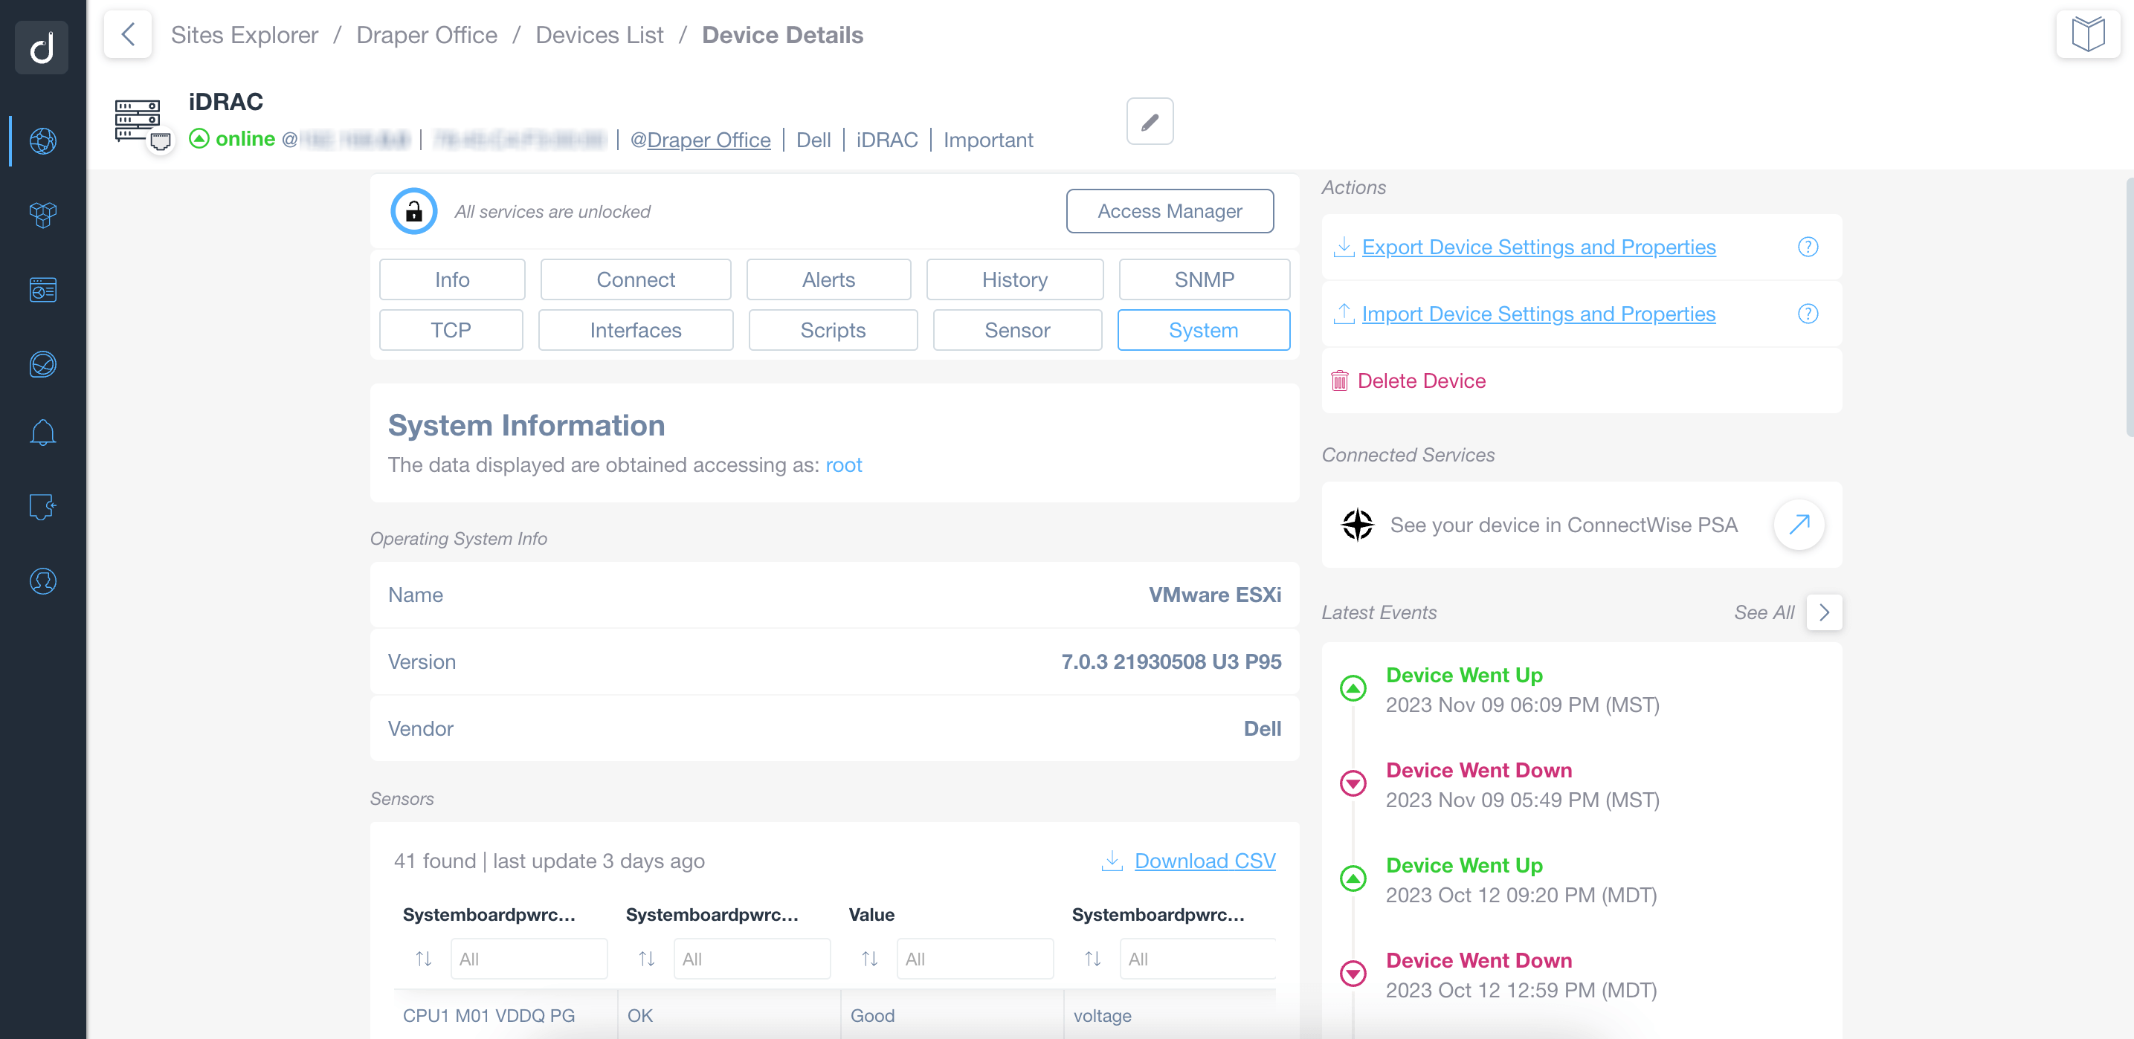Open the SNMP tab
The width and height of the screenshot is (2134, 1039).
[1204, 280]
